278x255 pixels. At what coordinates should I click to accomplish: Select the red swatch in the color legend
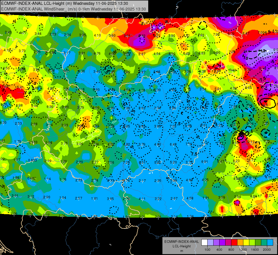(x=234, y=243)
